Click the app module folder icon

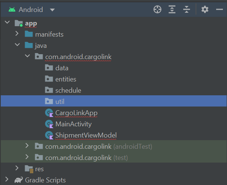19,23
